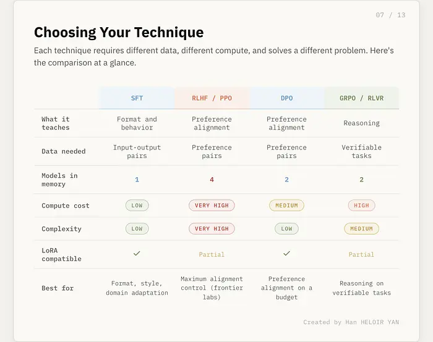
Task: Select the Models in memory row label
Action: pos(59,180)
